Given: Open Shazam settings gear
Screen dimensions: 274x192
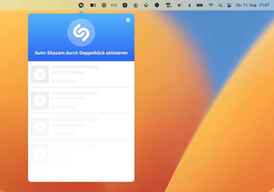Looking at the screenshot, I should pyautogui.click(x=128, y=20).
